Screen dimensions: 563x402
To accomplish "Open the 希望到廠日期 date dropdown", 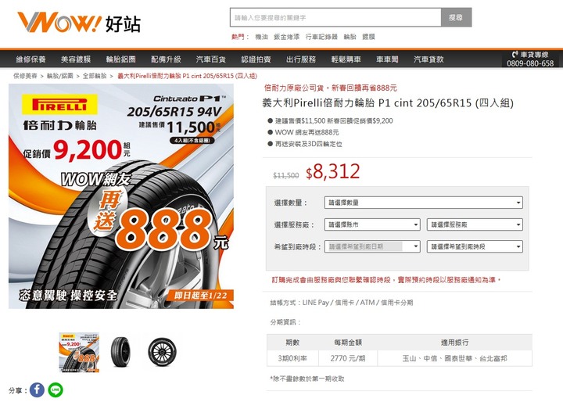I will (x=372, y=247).
